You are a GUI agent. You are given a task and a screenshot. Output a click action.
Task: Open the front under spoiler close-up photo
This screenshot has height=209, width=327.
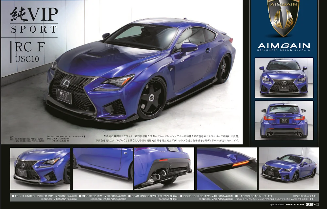pyautogui.click(x=40, y=169)
